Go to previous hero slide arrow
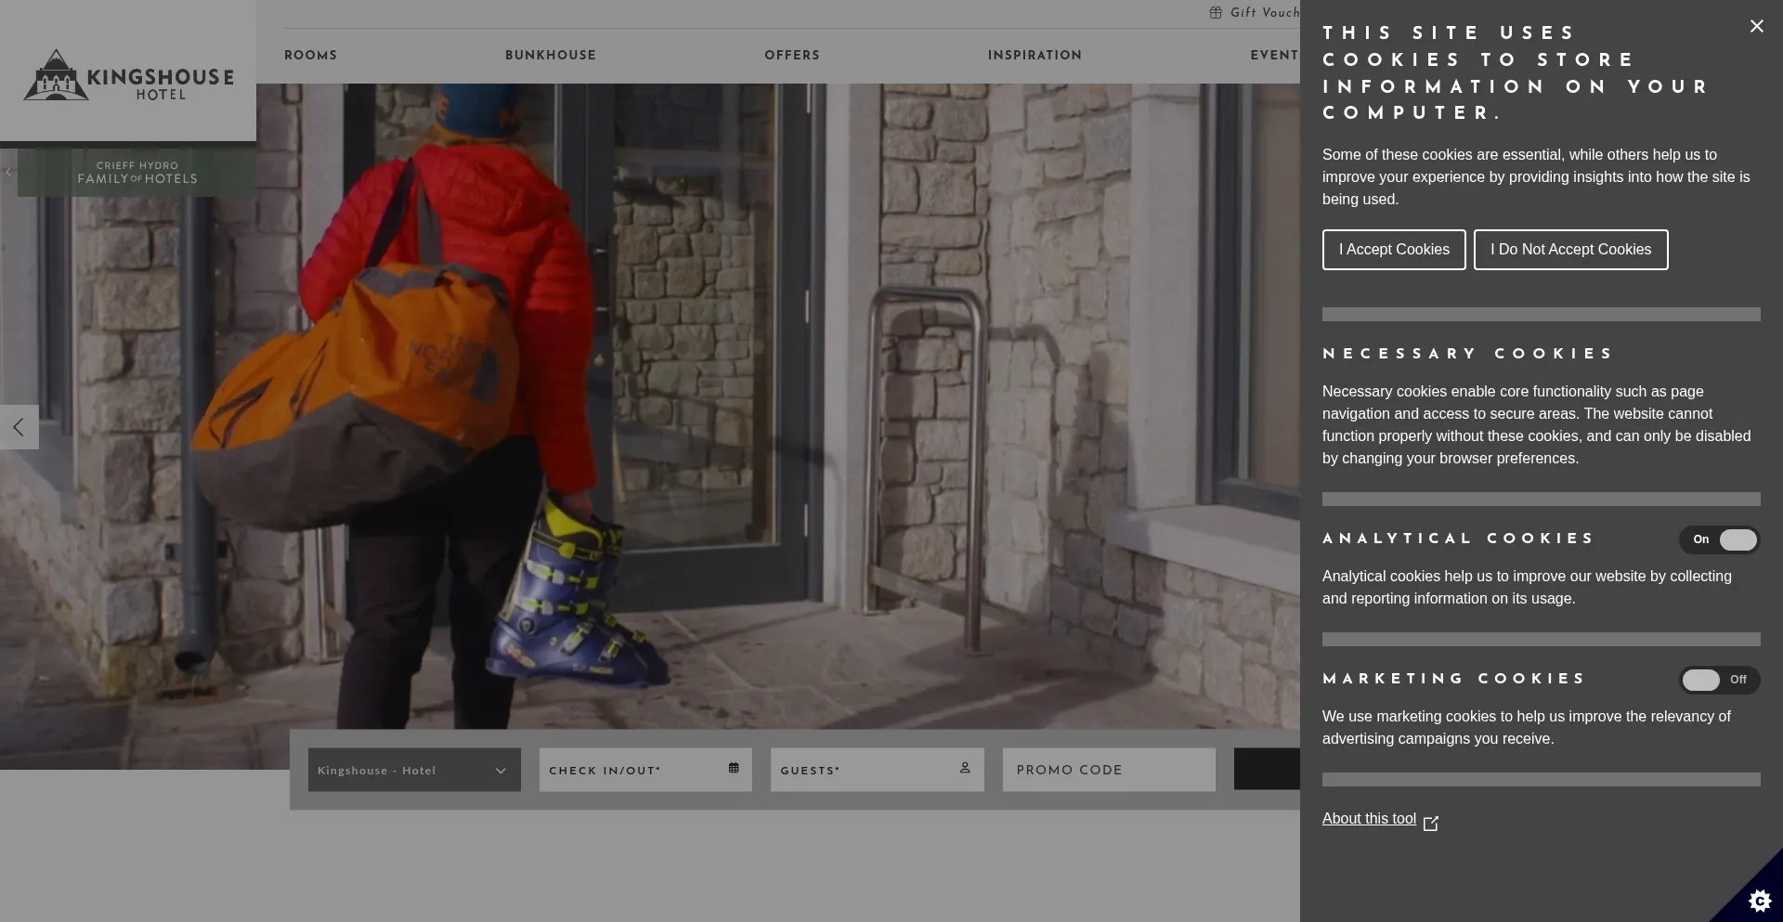Image resolution: width=1783 pixels, height=922 pixels. pyautogui.click(x=19, y=427)
